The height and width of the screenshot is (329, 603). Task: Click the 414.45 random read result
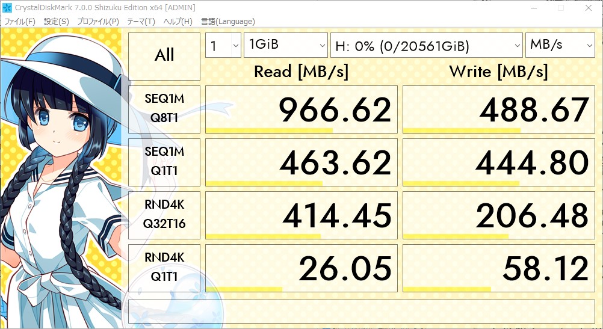pyautogui.click(x=301, y=215)
